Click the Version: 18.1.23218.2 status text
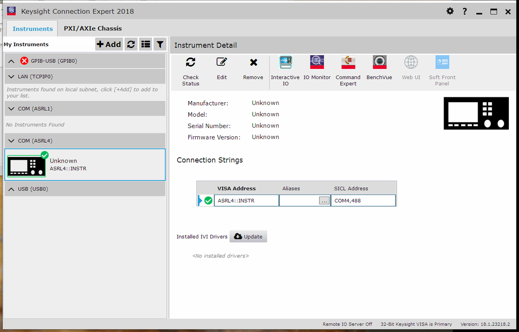519x332 pixels. tap(485, 324)
